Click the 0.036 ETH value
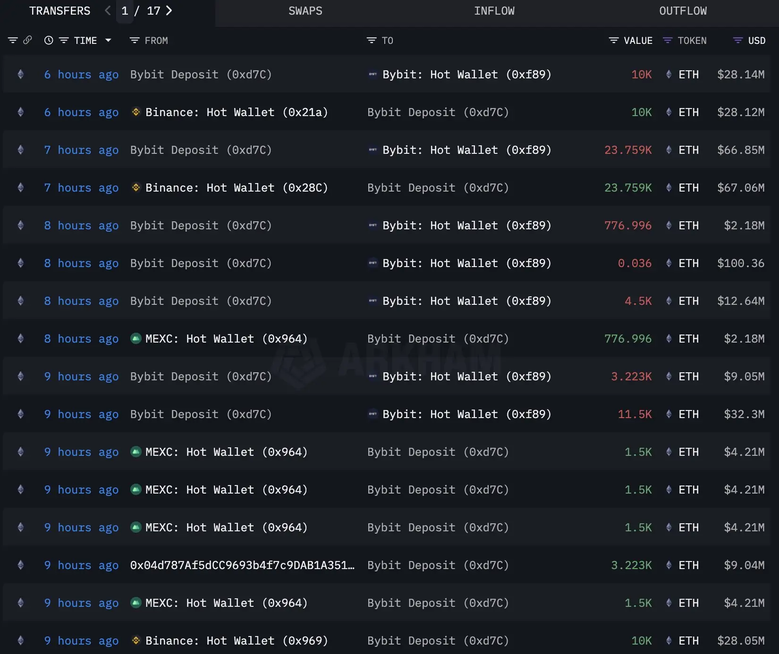The height and width of the screenshot is (654, 779). pos(635,263)
